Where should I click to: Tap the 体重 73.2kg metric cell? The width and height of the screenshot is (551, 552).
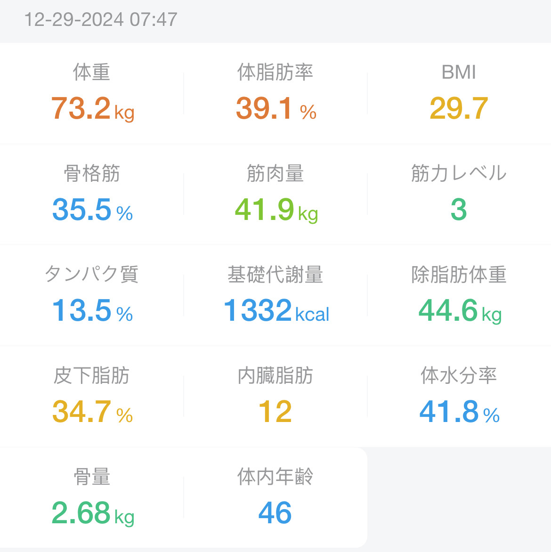click(92, 93)
